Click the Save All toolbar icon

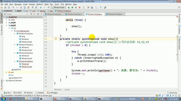tap(5, 8)
